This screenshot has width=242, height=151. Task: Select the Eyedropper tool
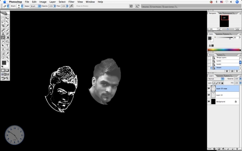coord(7,54)
